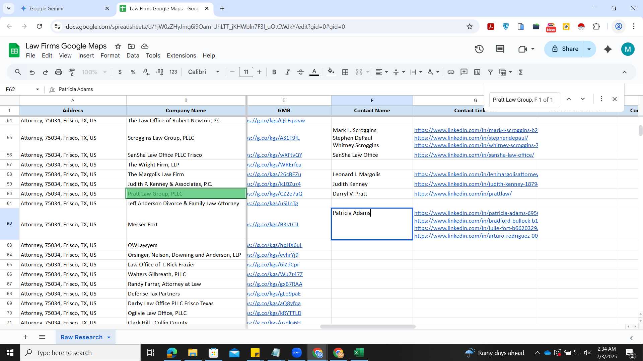Hide the menus with collapse chevron
643x361 pixels.
point(625,72)
